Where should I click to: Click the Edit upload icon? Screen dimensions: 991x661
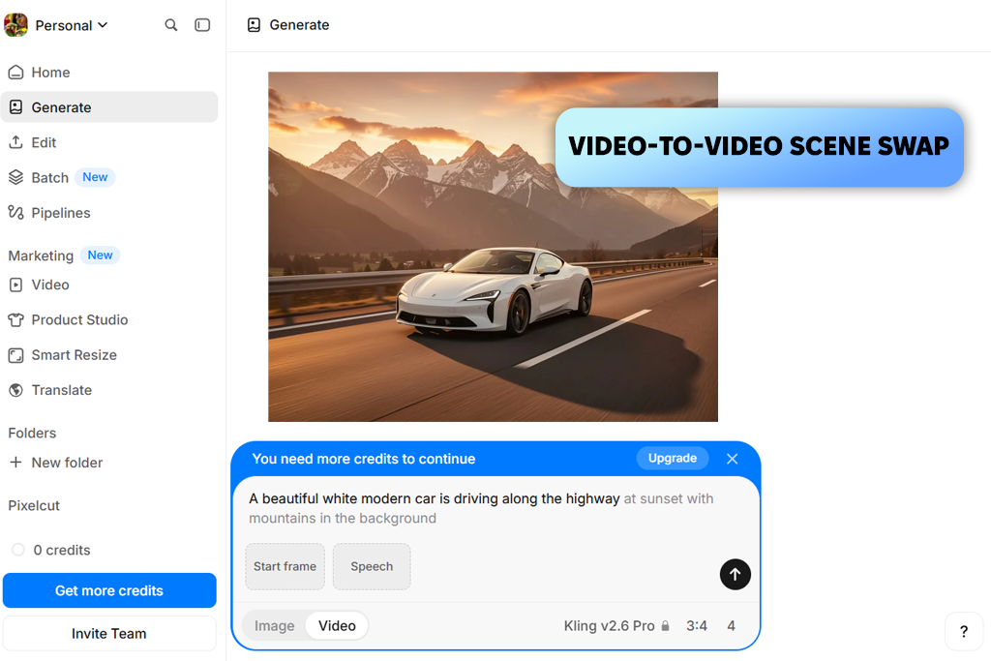coord(15,142)
